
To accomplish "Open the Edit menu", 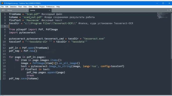I will 7,7.
